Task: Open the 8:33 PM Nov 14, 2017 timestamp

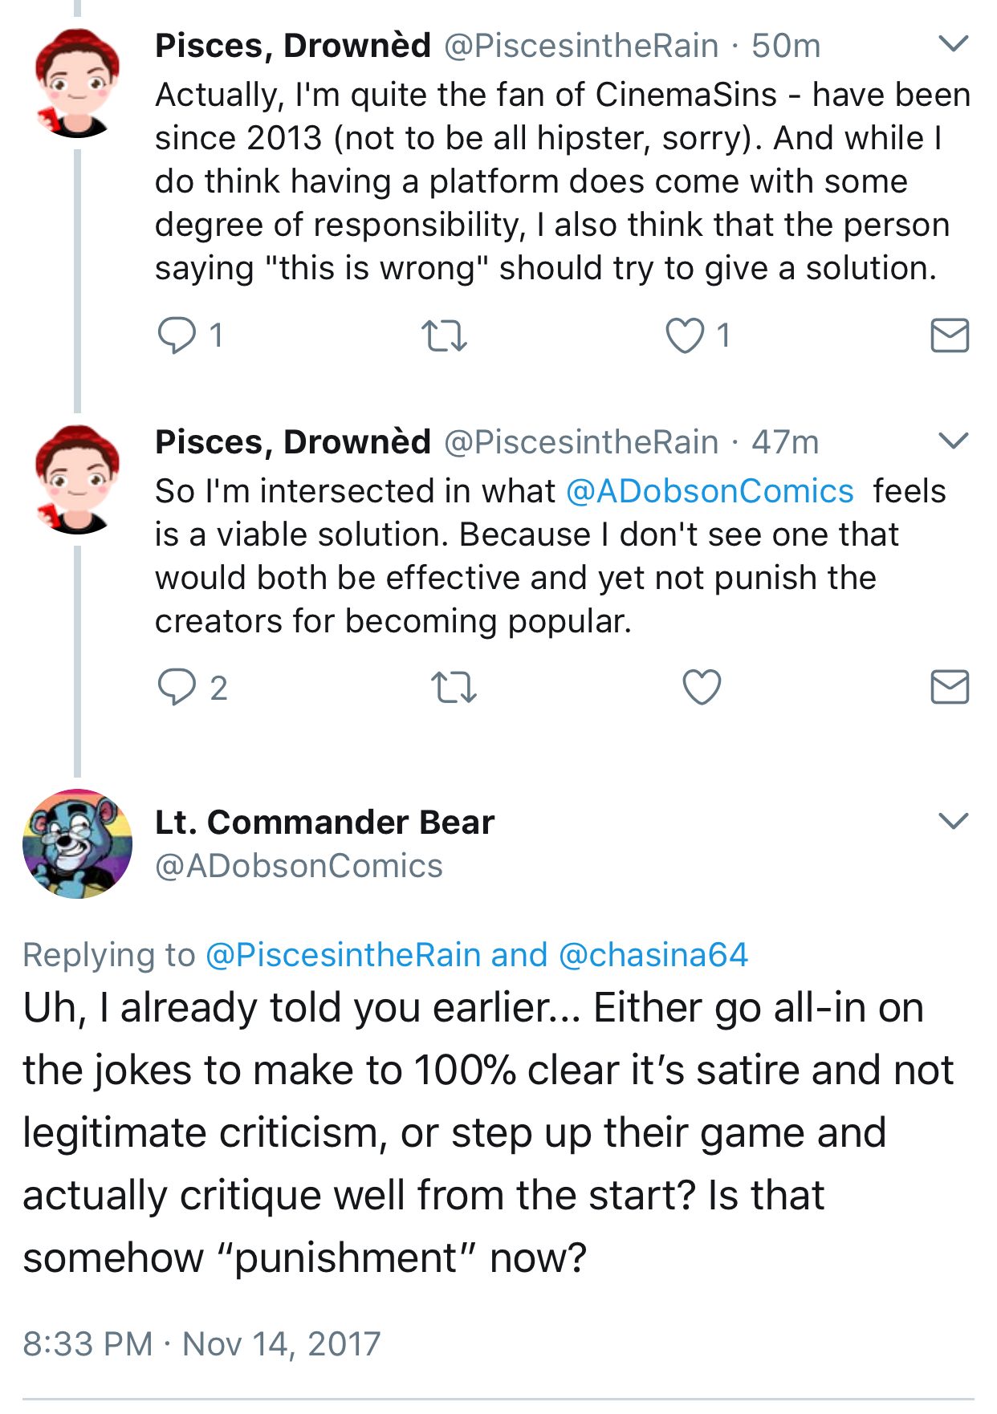Action: (x=201, y=1343)
